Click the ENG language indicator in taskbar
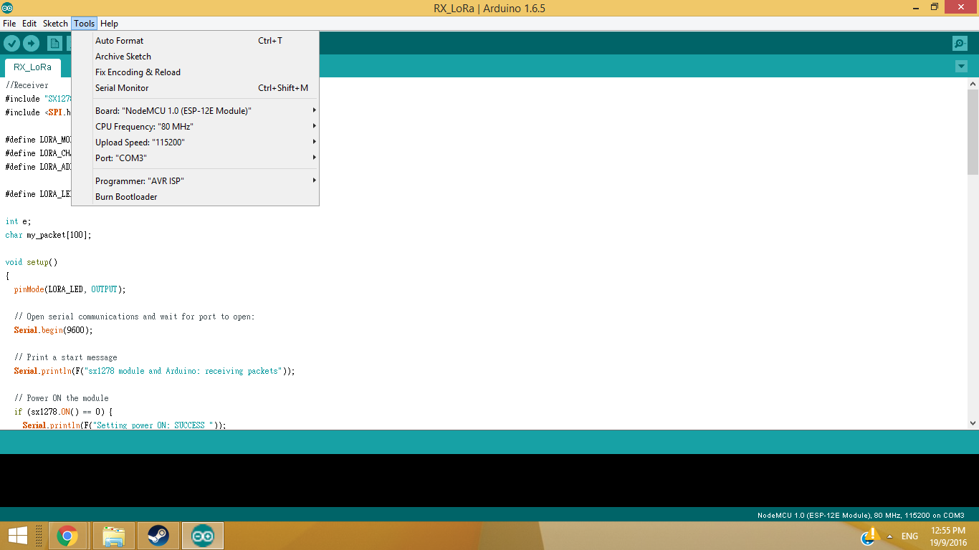Image resolution: width=979 pixels, height=550 pixels. coord(909,536)
